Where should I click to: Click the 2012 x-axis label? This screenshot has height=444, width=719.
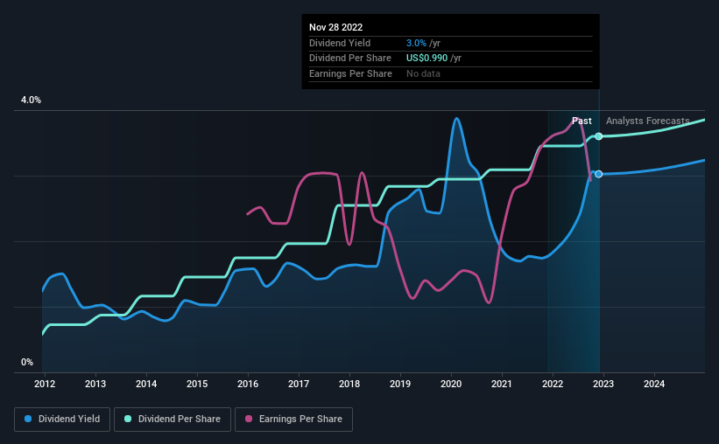[45, 384]
